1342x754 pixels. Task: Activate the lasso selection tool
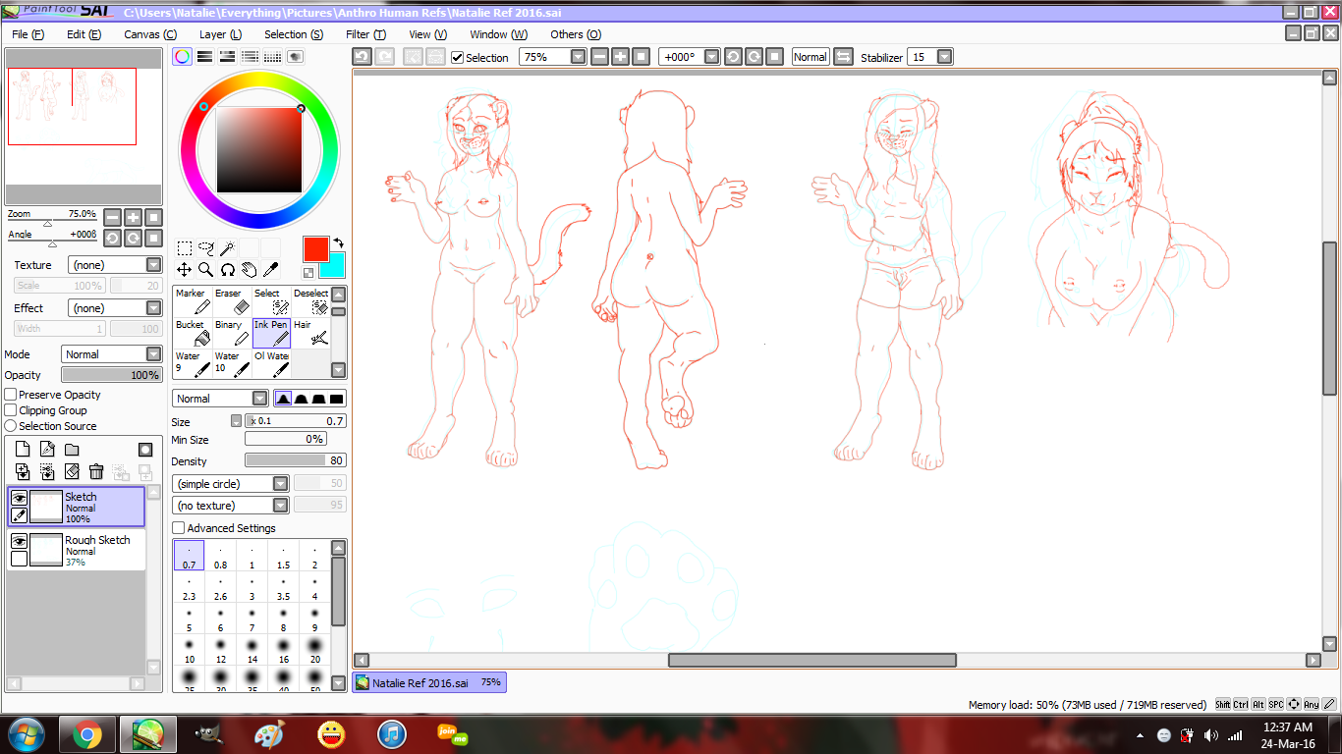coord(205,248)
